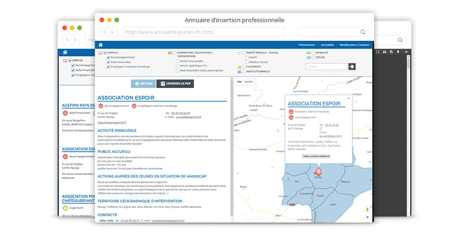Click the arrow submit button beside Acteur field
This screenshot has height=241, width=462.
click(x=352, y=67)
